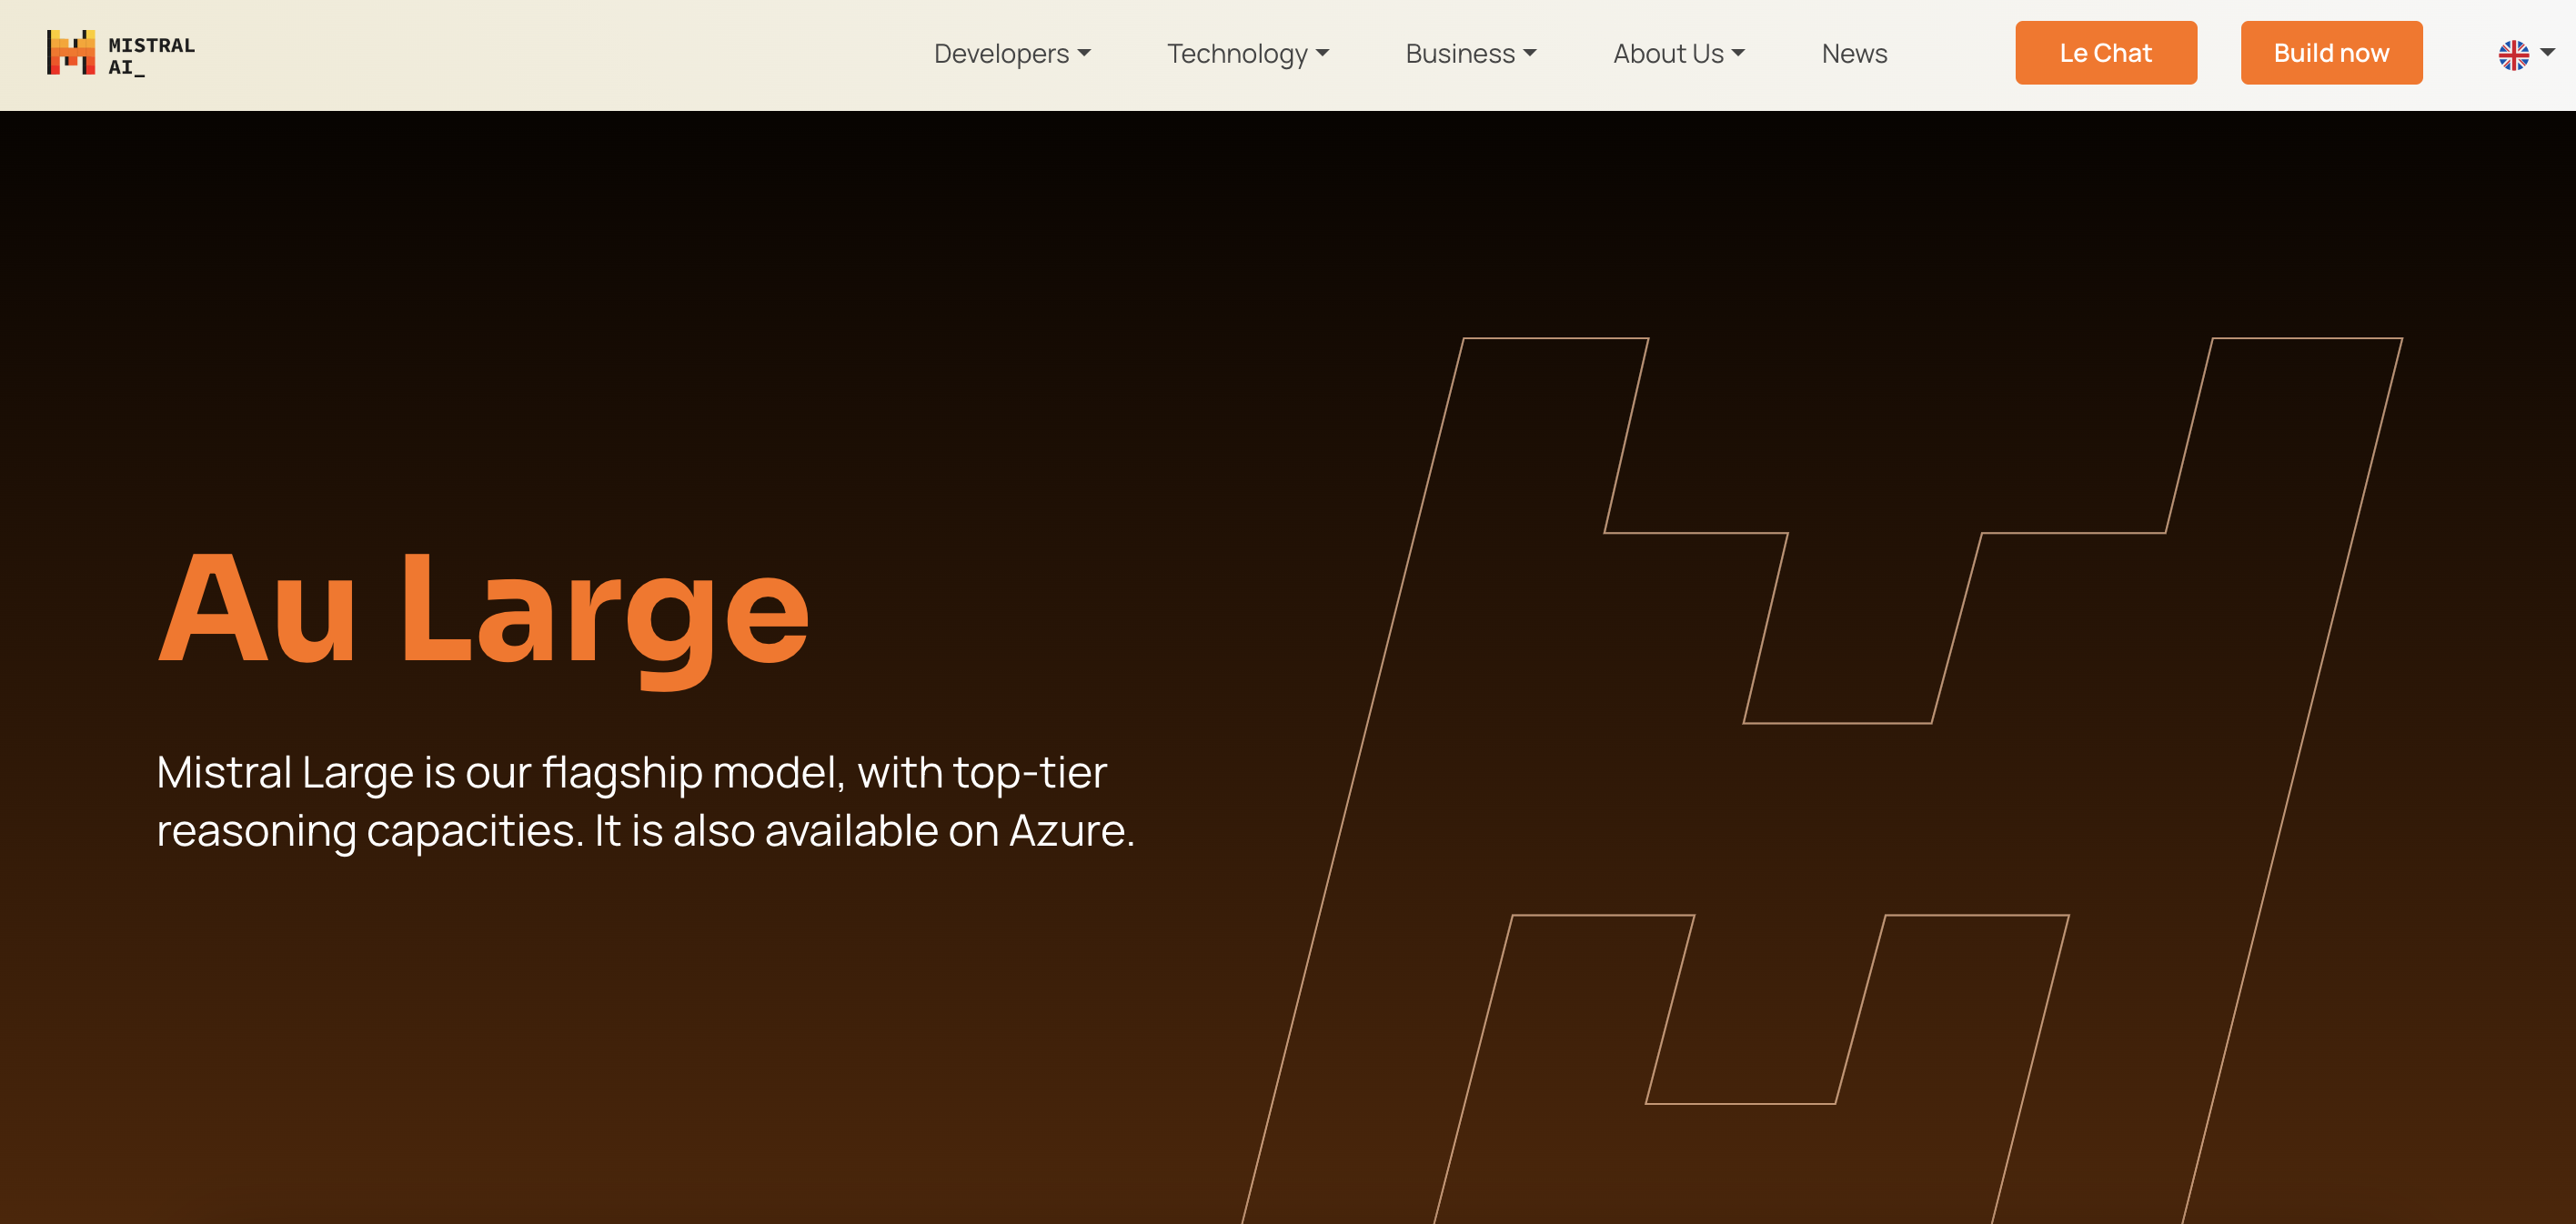Click 'Mistral Large' at subtitle start
Image resolution: width=2576 pixels, height=1224 pixels.
[285, 773]
